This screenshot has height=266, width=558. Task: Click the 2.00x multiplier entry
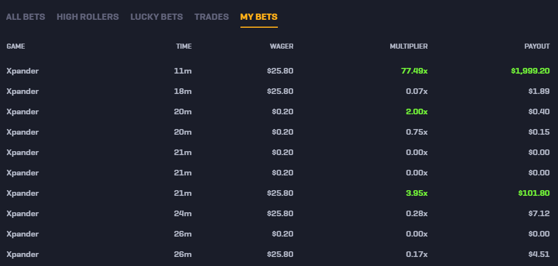click(417, 111)
